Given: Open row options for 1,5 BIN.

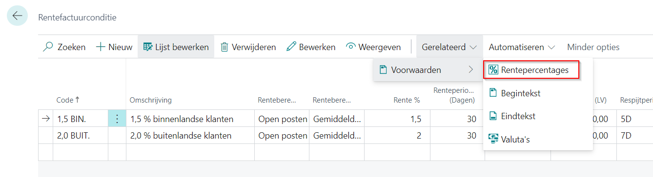Looking at the screenshot, I should (x=117, y=119).
